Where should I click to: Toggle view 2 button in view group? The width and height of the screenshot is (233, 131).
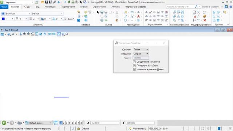pyautogui.click(x=64, y=123)
